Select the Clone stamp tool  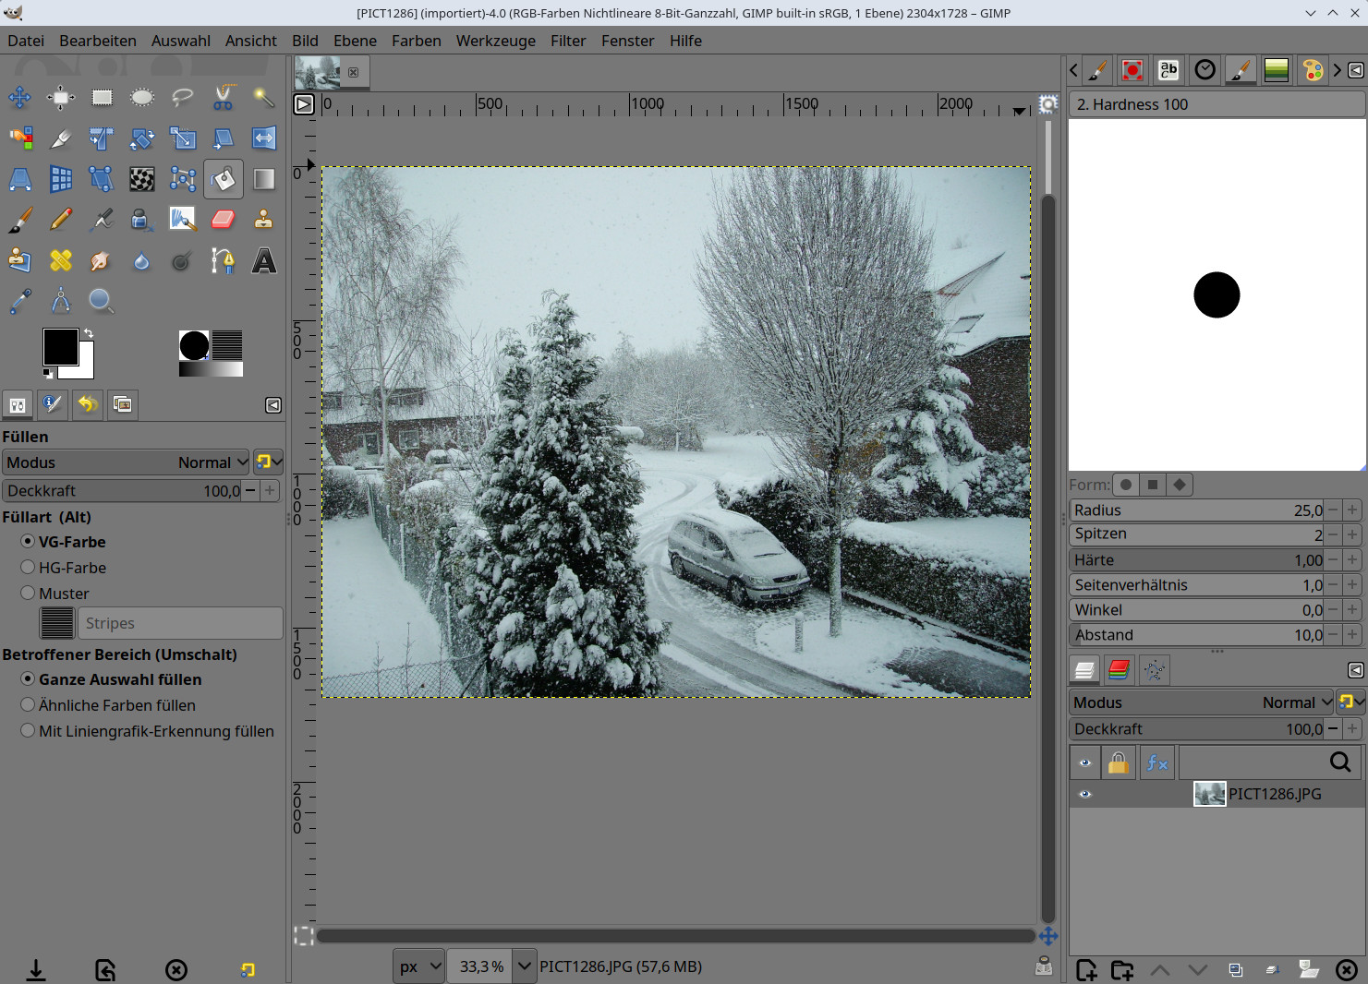(264, 220)
